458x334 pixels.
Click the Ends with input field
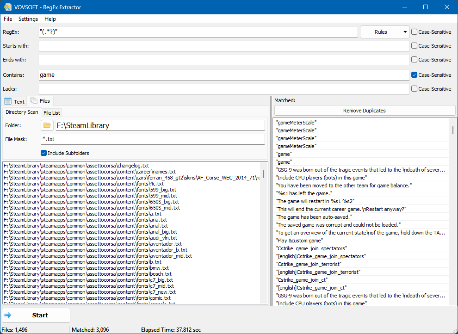point(224,60)
